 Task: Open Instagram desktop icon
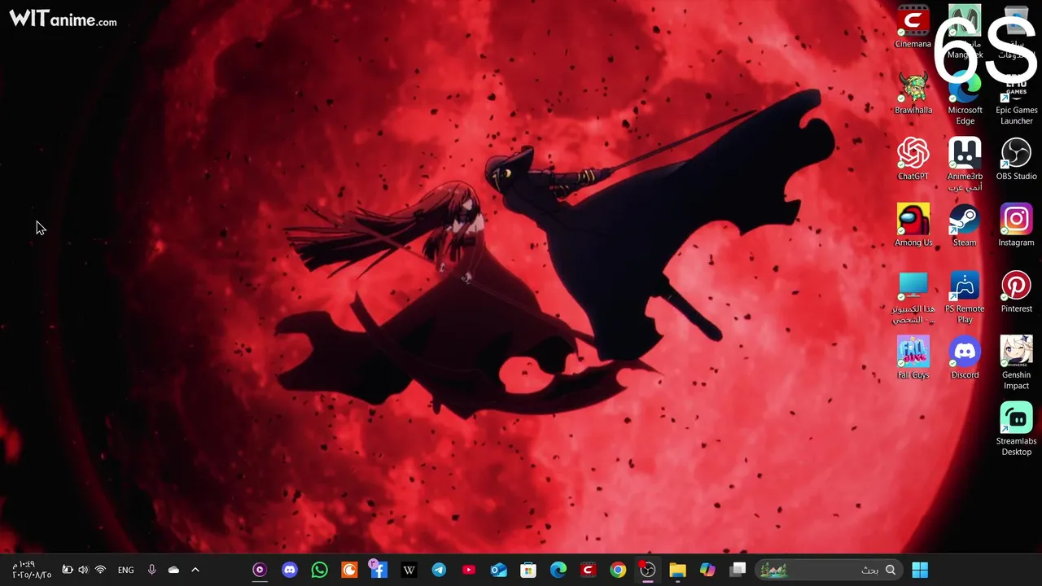(x=1016, y=225)
